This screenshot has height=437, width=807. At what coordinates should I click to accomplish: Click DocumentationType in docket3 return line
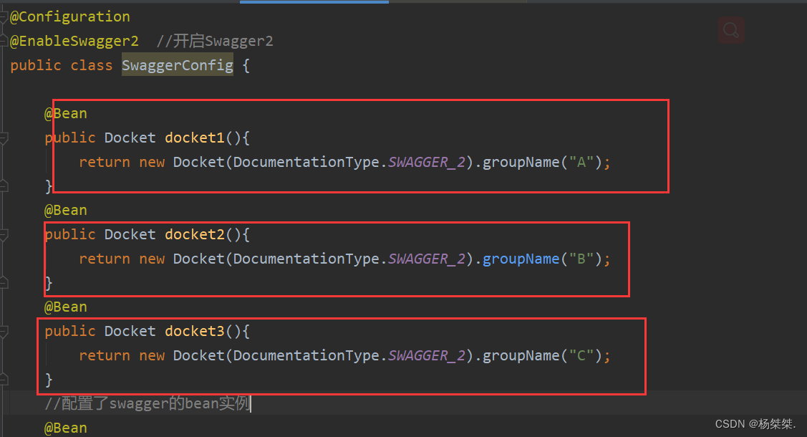306,355
